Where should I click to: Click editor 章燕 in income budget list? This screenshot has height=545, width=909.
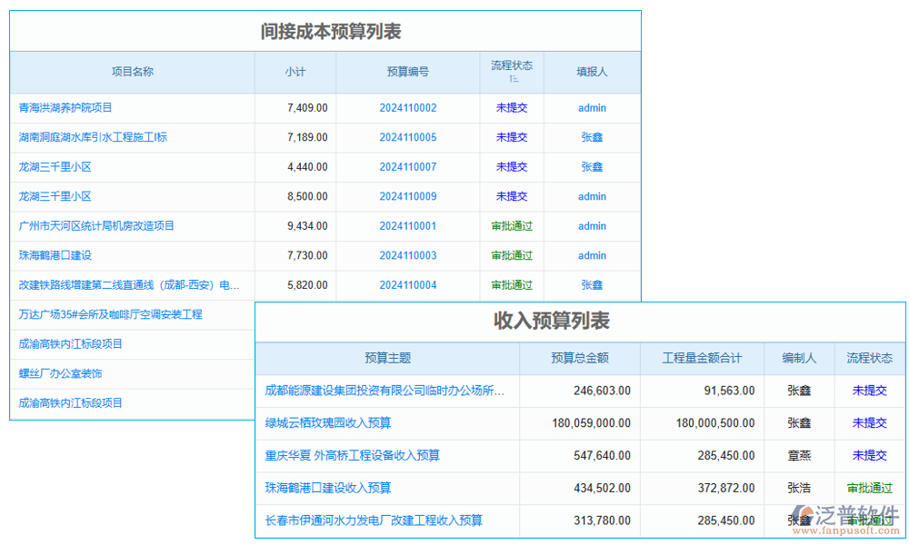798,456
